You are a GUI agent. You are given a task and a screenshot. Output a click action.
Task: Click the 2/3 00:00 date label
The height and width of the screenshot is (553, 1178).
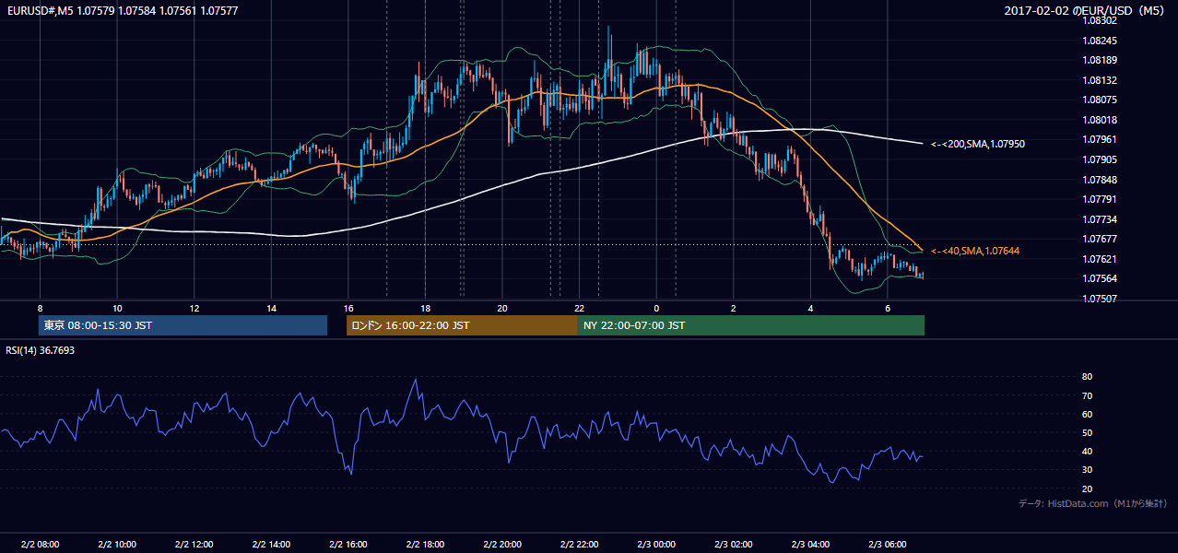655,544
